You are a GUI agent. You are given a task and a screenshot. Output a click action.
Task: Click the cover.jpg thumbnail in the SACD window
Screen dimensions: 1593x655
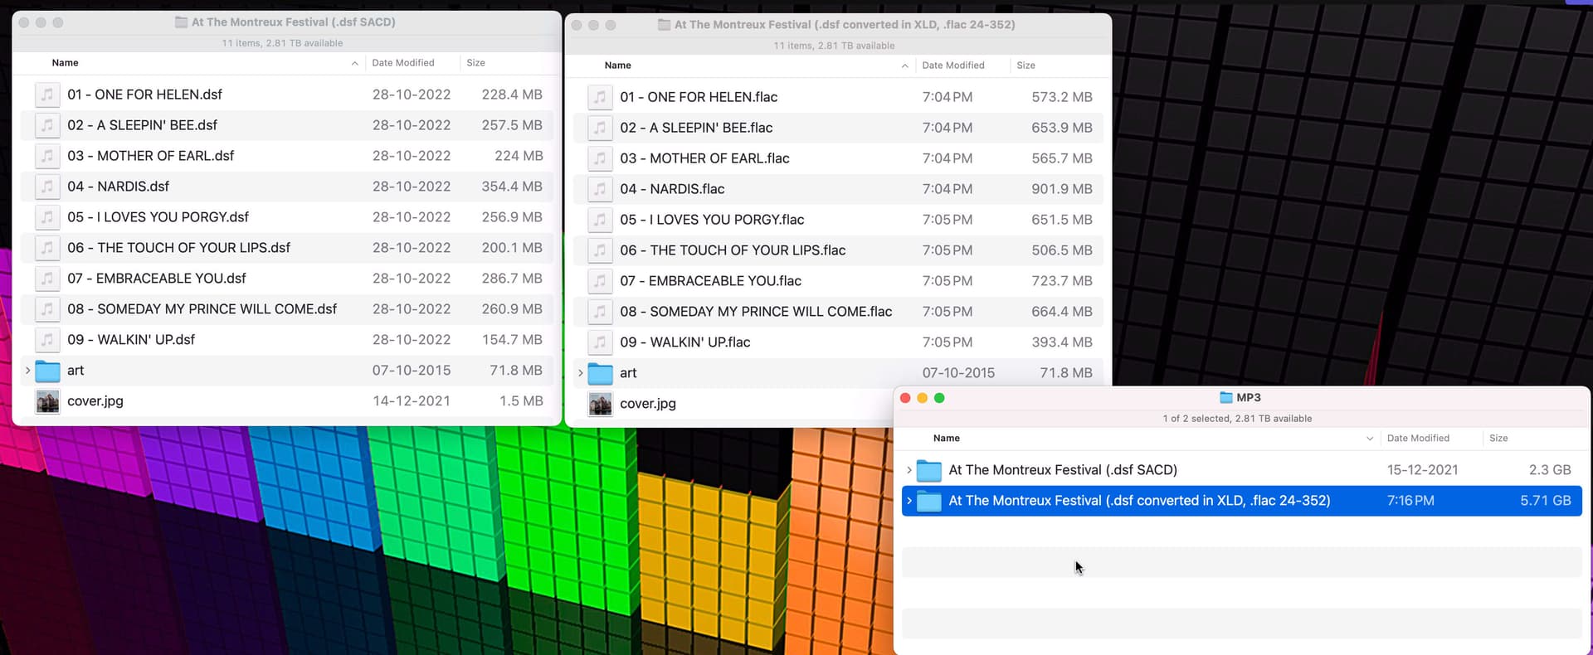point(47,401)
